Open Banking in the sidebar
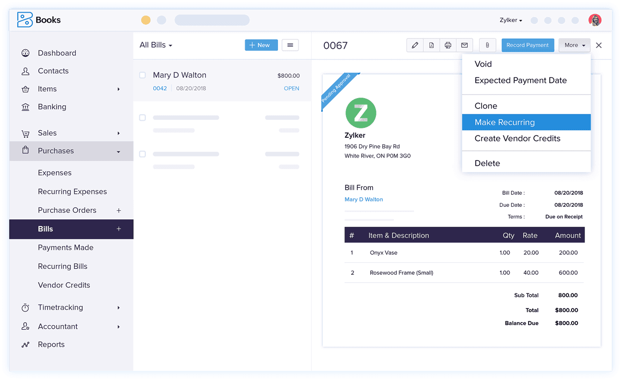The image size is (621, 380). click(x=52, y=107)
